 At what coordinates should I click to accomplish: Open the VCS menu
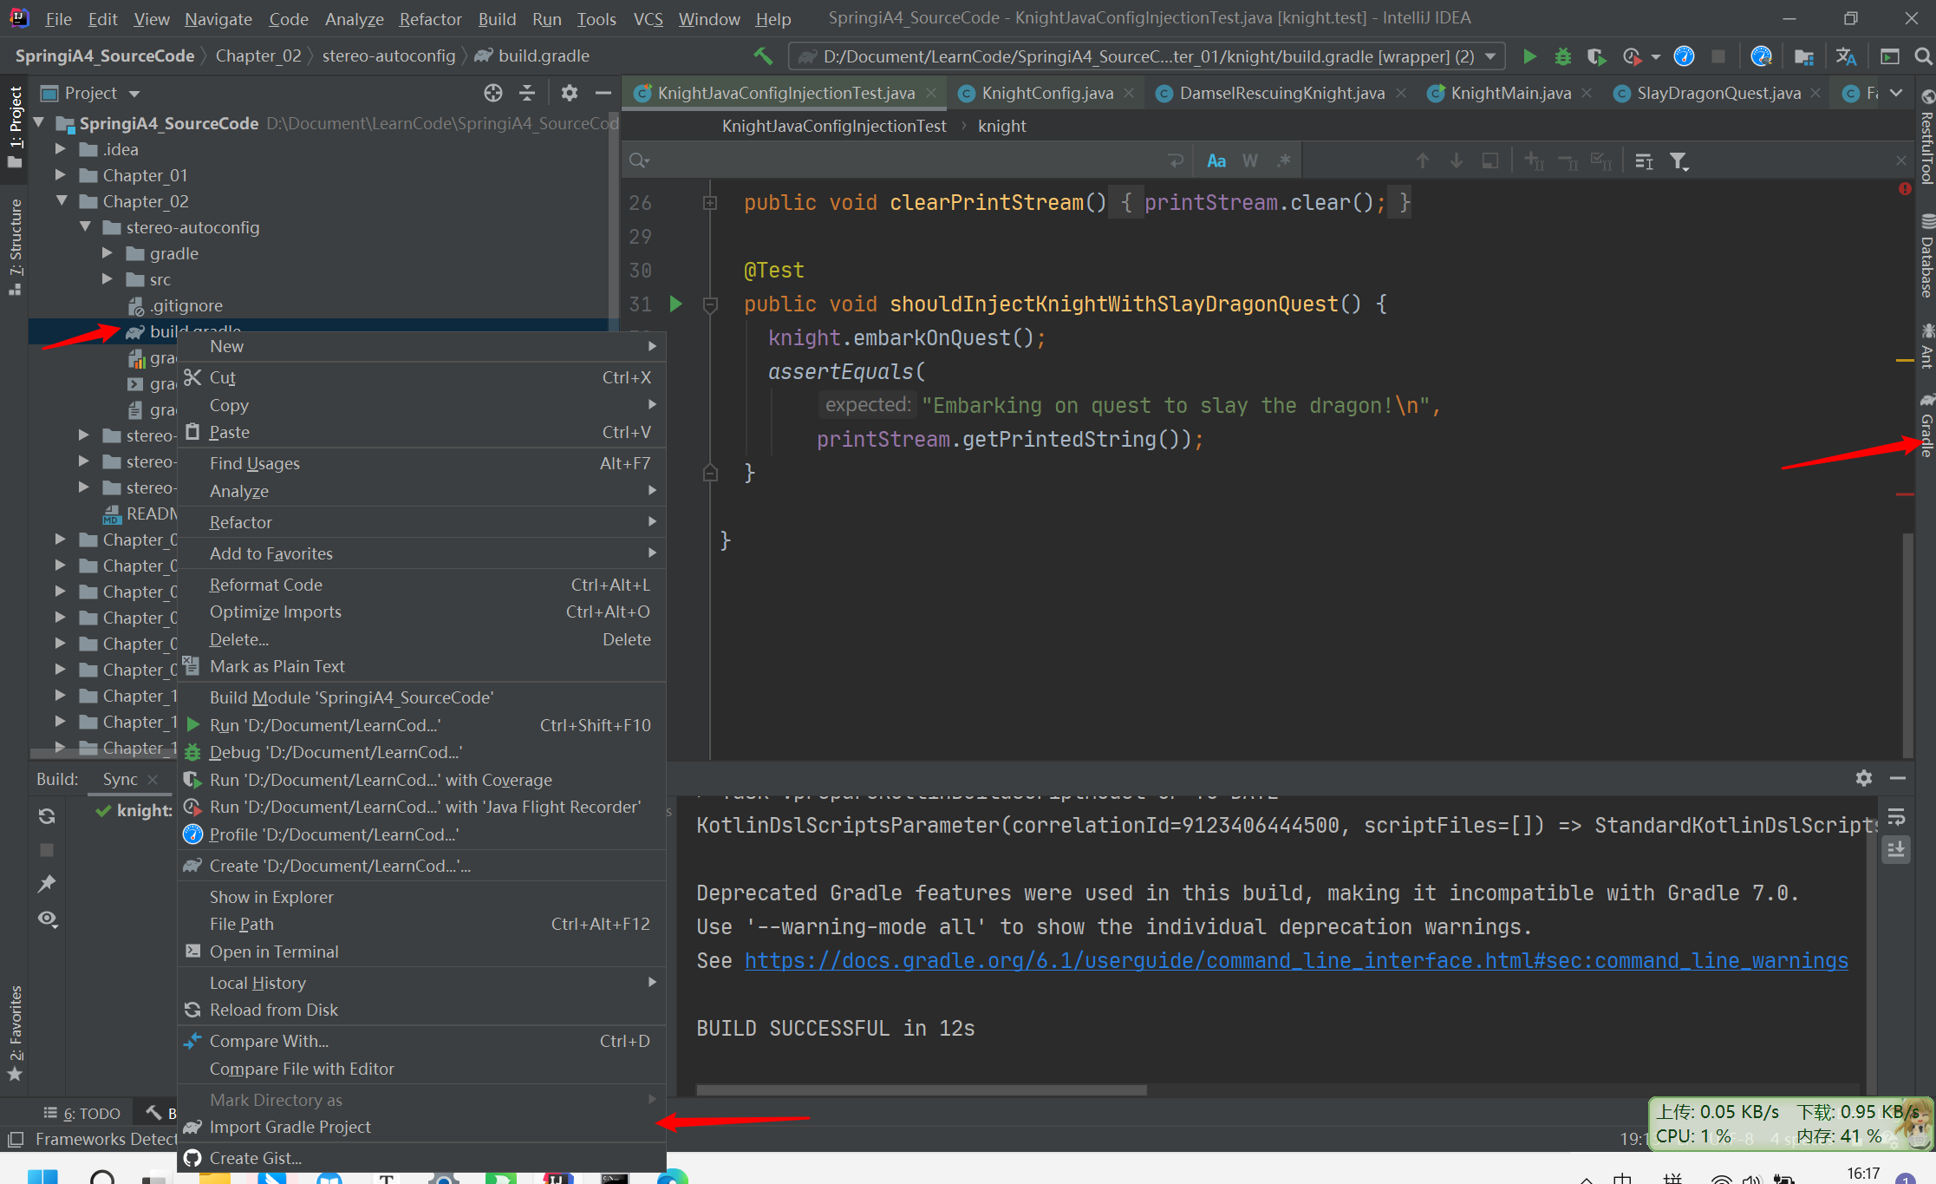coord(648,18)
